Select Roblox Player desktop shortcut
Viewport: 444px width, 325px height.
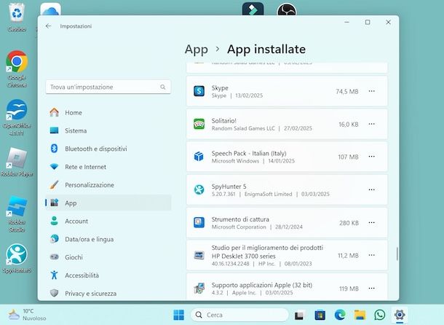17,162
